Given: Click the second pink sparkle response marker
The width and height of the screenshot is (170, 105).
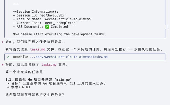Looking at the screenshot, I should tap(3, 65).
